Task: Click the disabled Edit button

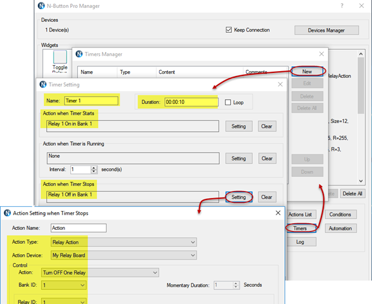Action: (307, 83)
